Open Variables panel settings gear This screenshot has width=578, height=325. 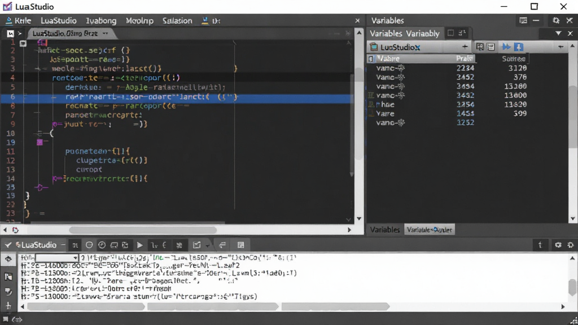[556, 21]
